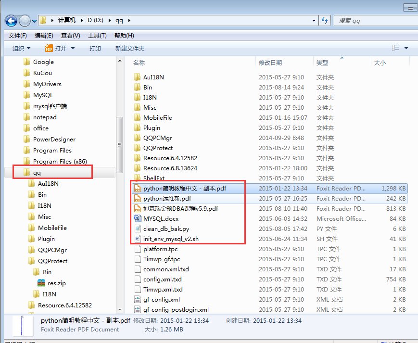Select AuI18N folder icon in file list
The width and height of the screenshot is (418, 343).
click(137, 77)
